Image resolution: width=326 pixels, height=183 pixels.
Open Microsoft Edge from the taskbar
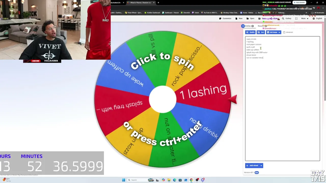174,180
